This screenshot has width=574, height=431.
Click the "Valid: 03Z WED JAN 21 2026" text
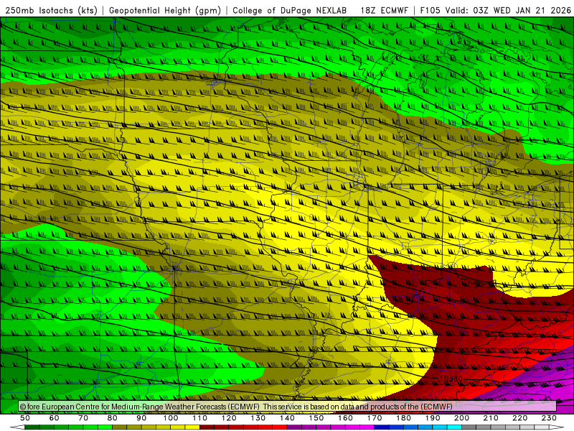point(508,11)
